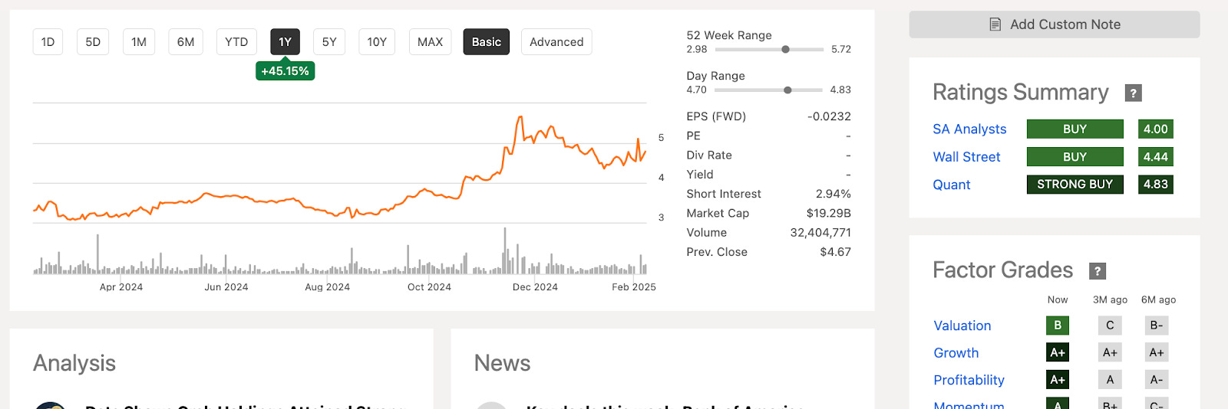Click the 52 Week Range slider marker
The image size is (1228, 409).
[x=785, y=50]
